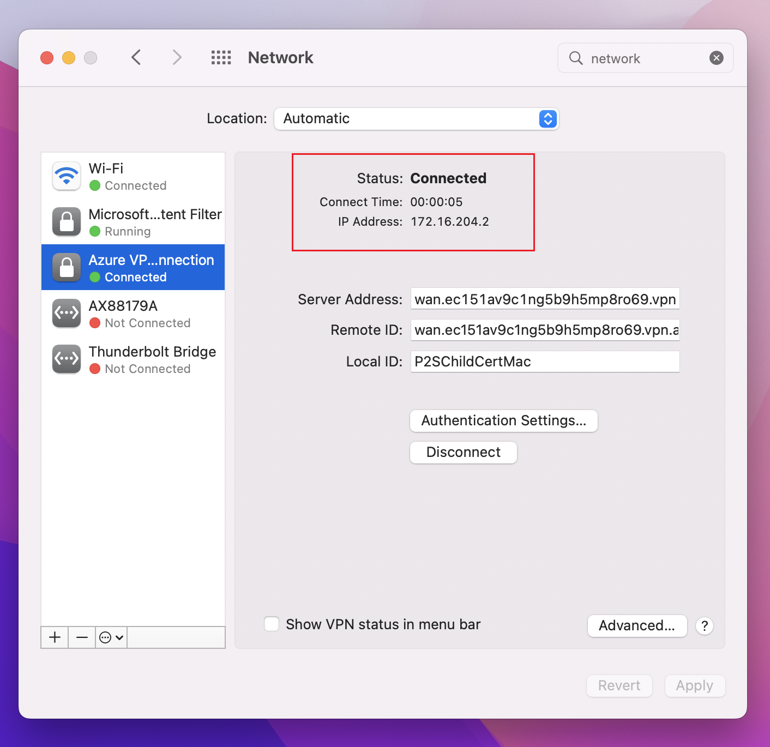Image resolution: width=770 pixels, height=747 pixels.
Task: Click the Revert button
Action: point(619,686)
